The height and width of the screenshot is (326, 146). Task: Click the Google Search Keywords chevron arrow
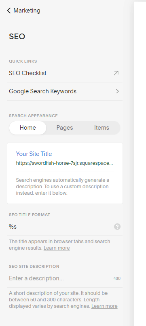click(117, 91)
